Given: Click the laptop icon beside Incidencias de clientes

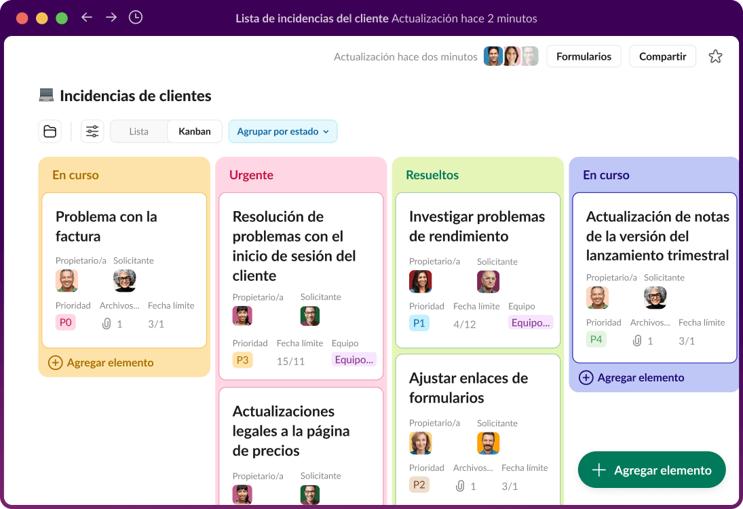Looking at the screenshot, I should pyautogui.click(x=45, y=95).
